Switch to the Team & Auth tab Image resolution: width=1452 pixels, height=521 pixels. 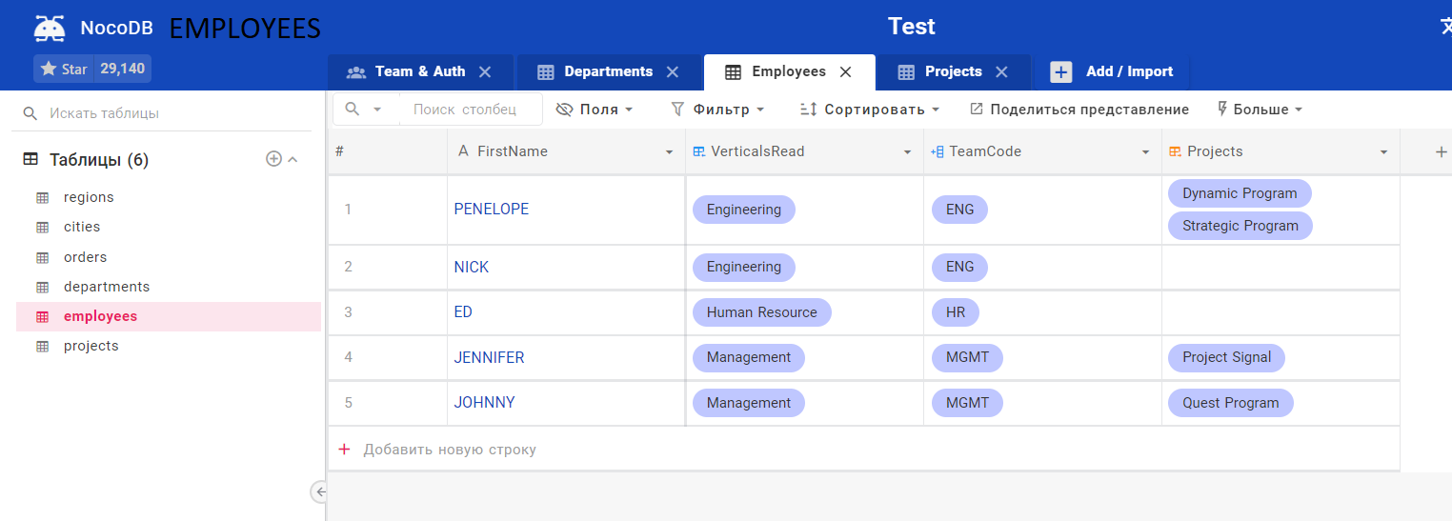coord(420,71)
